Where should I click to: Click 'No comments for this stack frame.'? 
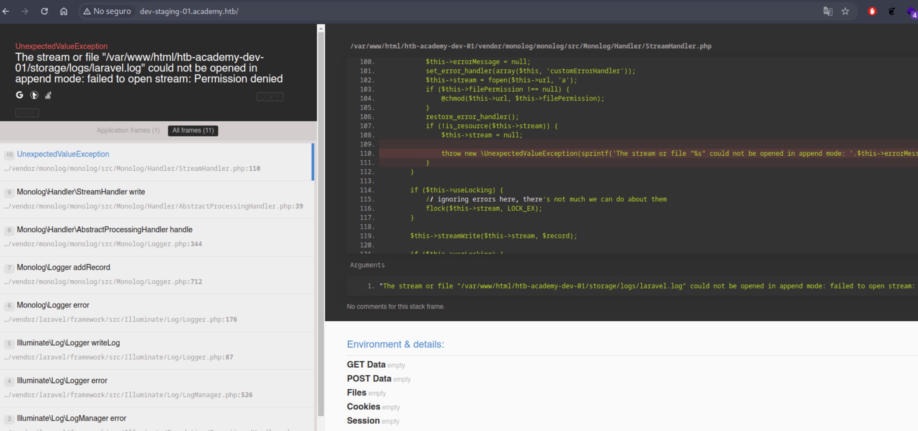tap(396, 307)
